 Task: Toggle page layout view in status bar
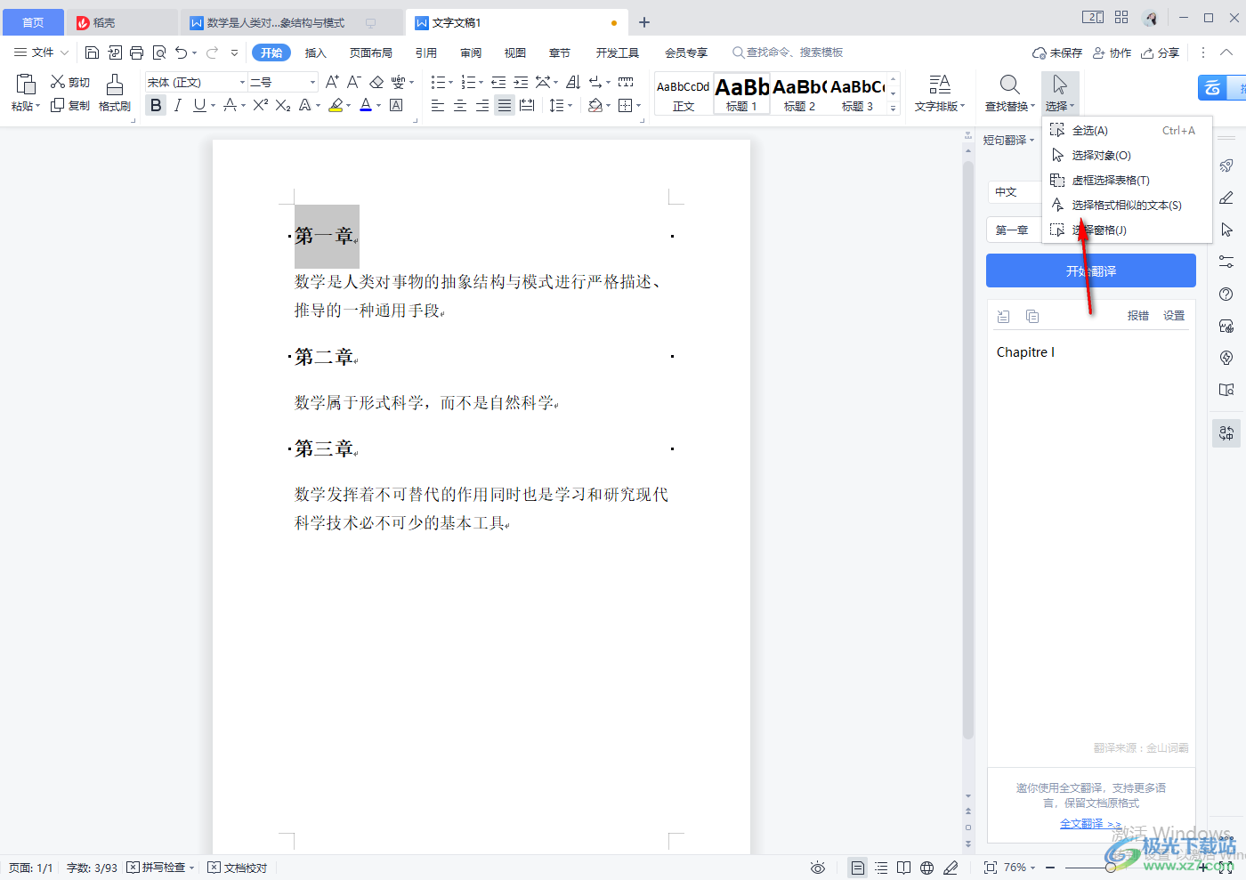click(857, 868)
